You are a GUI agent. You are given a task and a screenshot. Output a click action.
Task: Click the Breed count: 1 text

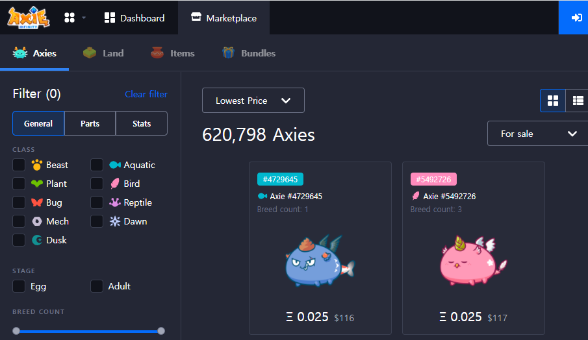tap(283, 210)
